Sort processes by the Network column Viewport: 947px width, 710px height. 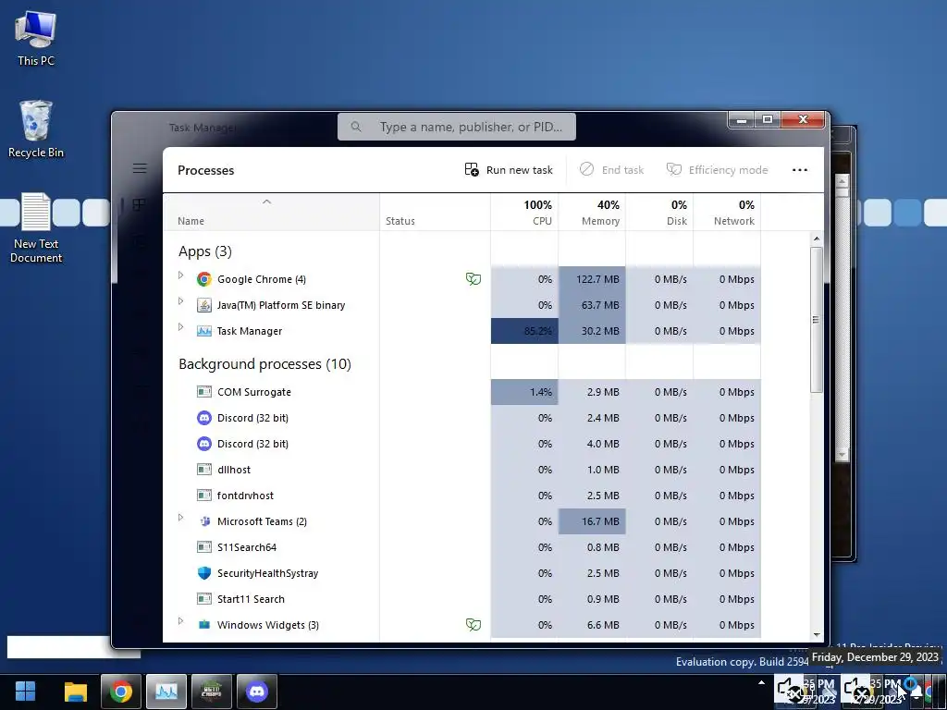point(727,212)
